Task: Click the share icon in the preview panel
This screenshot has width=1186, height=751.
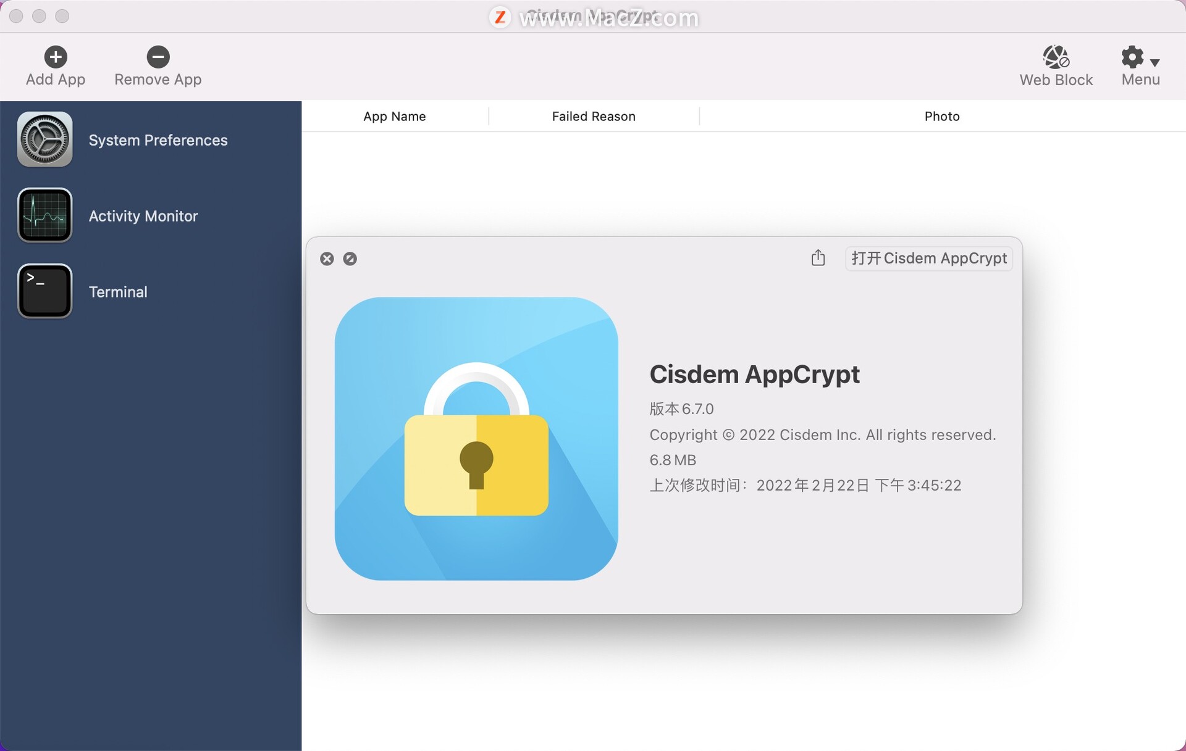Action: (818, 257)
